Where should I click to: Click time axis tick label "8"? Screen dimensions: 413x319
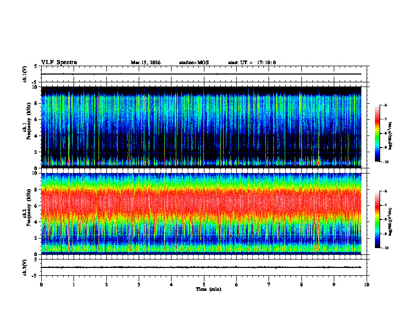(x=301, y=285)
